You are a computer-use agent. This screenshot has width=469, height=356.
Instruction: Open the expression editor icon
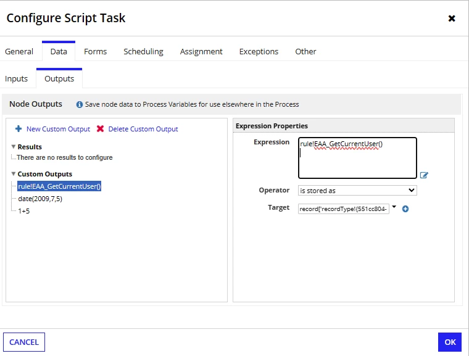(x=424, y=175)
